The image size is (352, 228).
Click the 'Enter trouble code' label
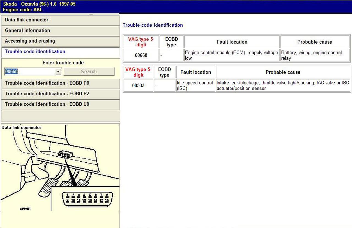[x=63, y=63]
